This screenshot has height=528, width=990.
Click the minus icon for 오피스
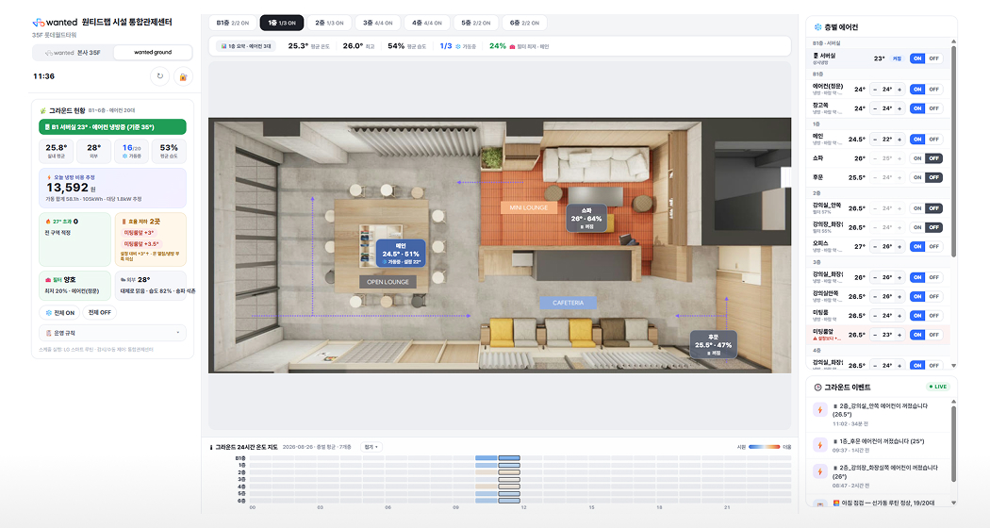(874, 247)
